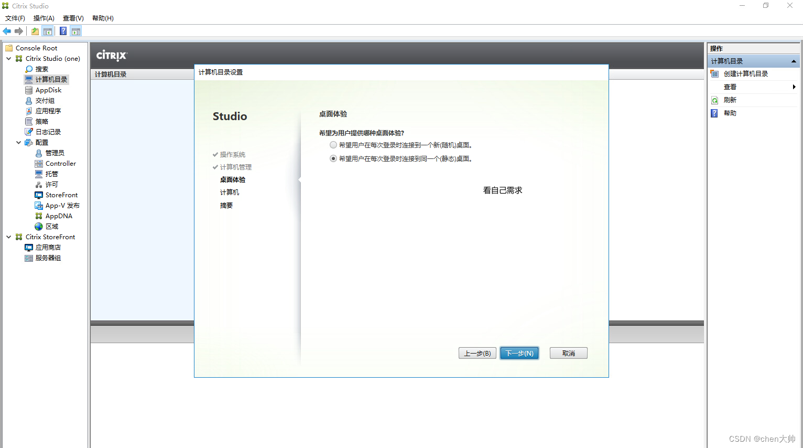This screenshot has height=448, width=803.
Task: Select the static (静态) desktop radio option
Action: tap(333, 158)
